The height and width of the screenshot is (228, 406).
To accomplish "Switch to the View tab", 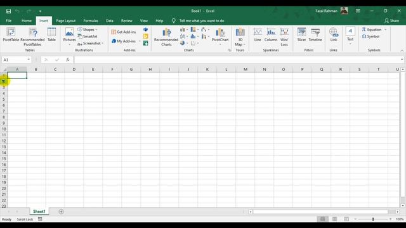I will (144, 21).
